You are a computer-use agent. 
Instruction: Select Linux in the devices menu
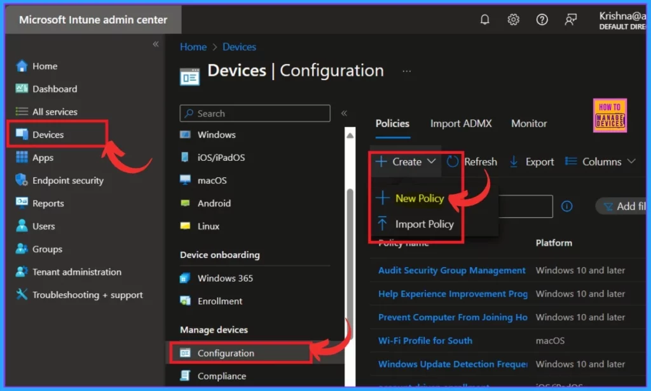[x=208, y=226]
